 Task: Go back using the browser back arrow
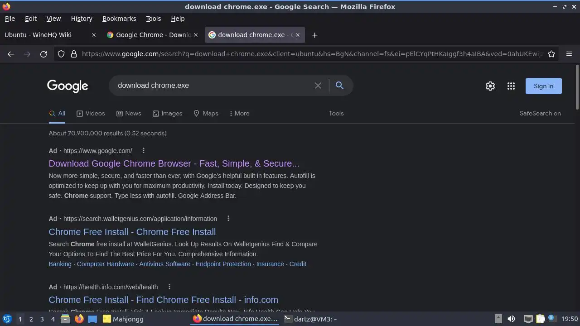11,54
